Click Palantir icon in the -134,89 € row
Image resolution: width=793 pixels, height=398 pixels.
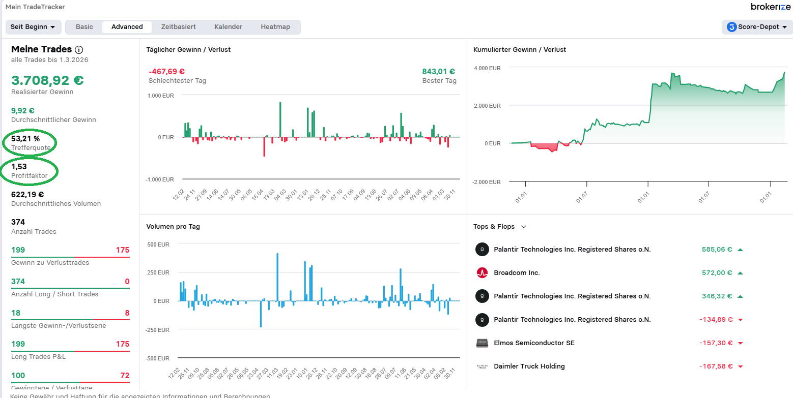click(482, 320)
